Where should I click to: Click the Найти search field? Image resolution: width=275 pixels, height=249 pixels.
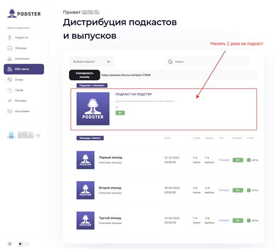tap(207, 62)
